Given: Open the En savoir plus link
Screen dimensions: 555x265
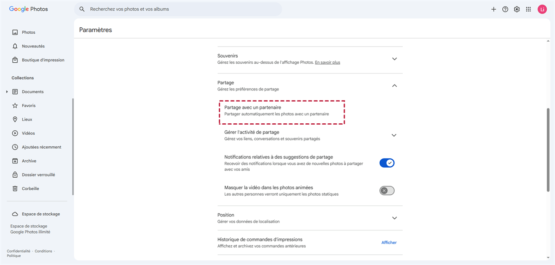Looking at the screenshot, I should click(327, 62).
